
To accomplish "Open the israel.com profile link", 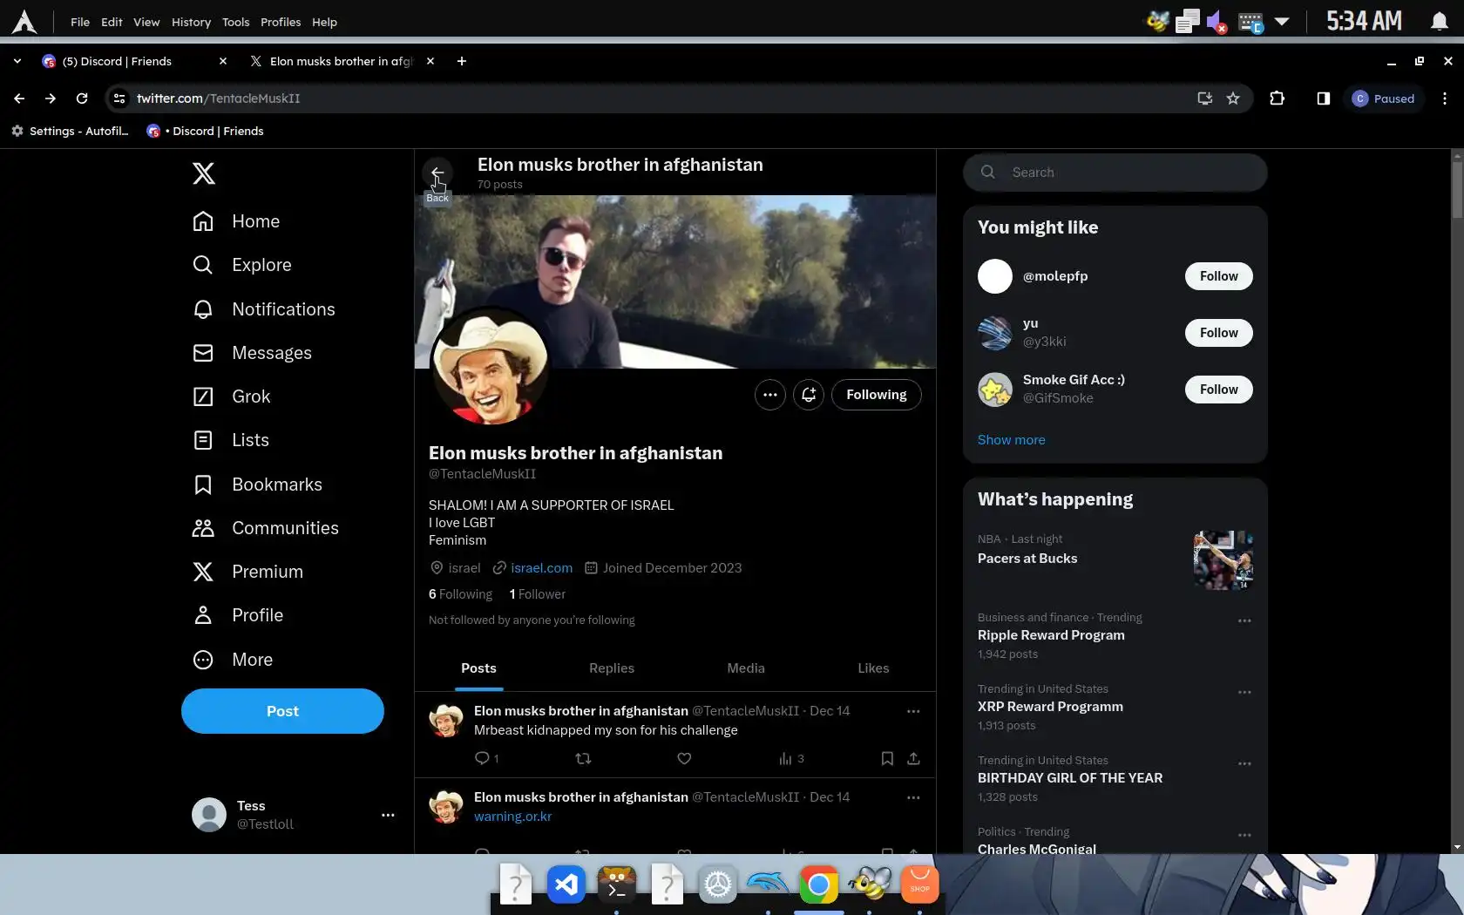I will tap(541, 568).
